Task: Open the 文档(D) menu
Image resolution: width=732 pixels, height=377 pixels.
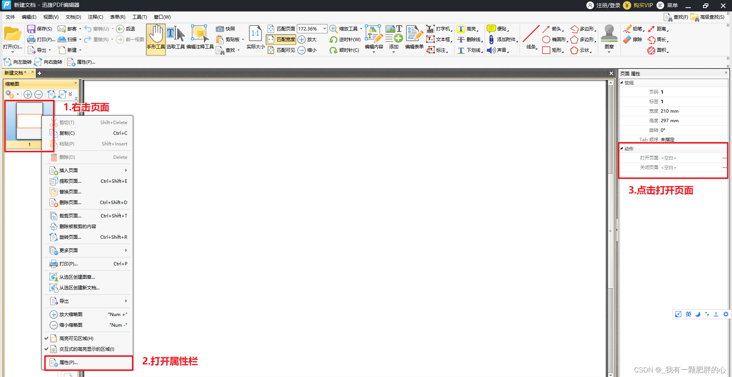Action: [73, 17]
